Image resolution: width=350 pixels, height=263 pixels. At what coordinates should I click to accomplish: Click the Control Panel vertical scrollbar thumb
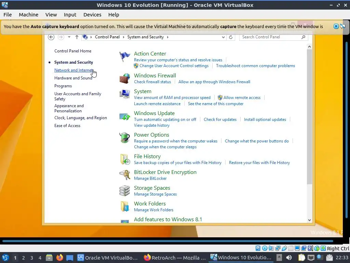coord(309,117)
